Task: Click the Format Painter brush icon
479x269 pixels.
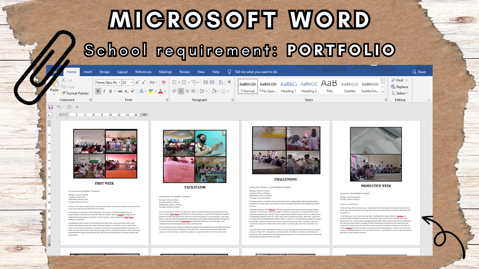Action: pos(64,93)
